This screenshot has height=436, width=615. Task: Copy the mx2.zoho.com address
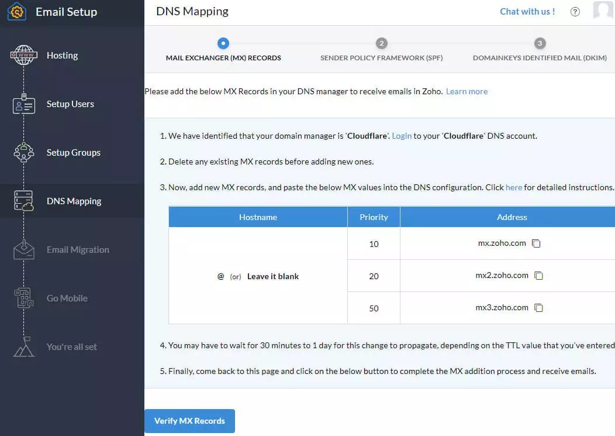click(x=538, y=276)
